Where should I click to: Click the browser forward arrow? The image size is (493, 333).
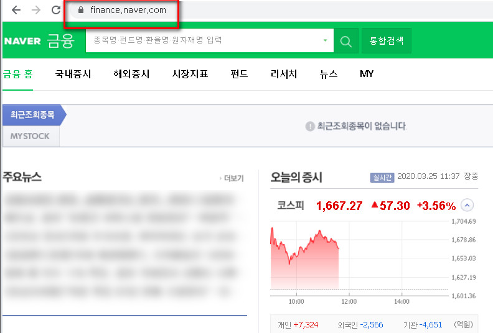coord(36,10)
